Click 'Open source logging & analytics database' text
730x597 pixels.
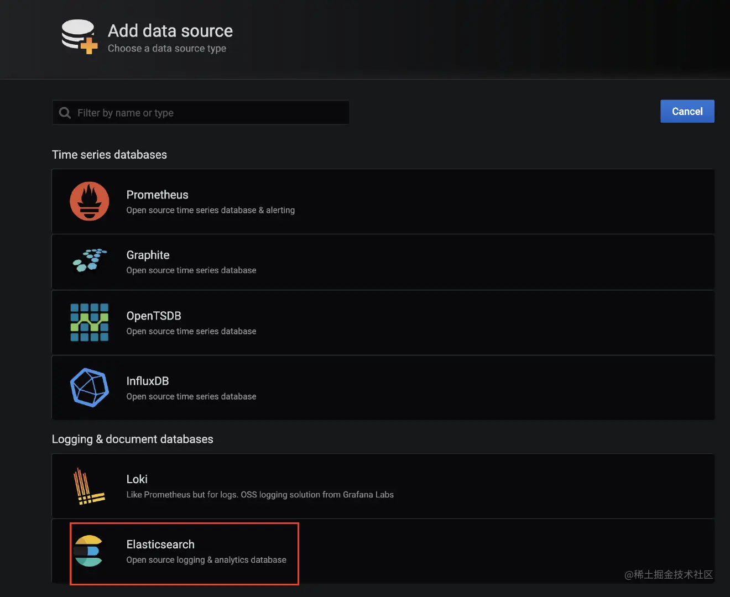click(x=206, y=560)
